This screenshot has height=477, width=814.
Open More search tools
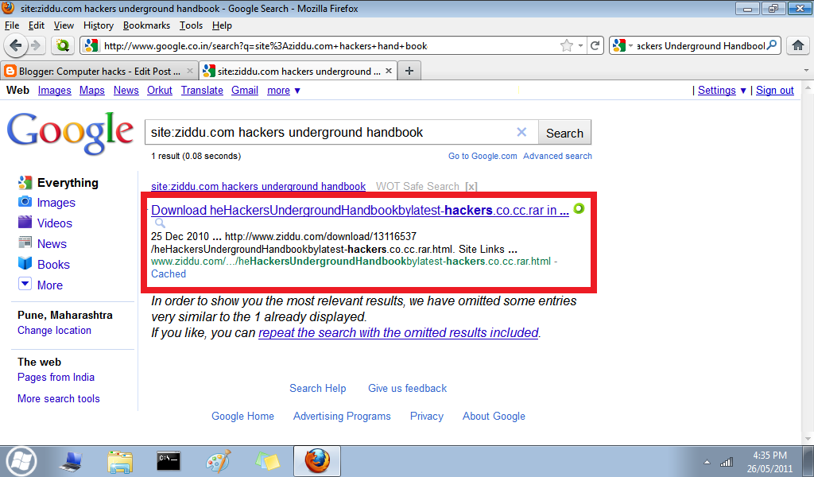tap(59, 398)
